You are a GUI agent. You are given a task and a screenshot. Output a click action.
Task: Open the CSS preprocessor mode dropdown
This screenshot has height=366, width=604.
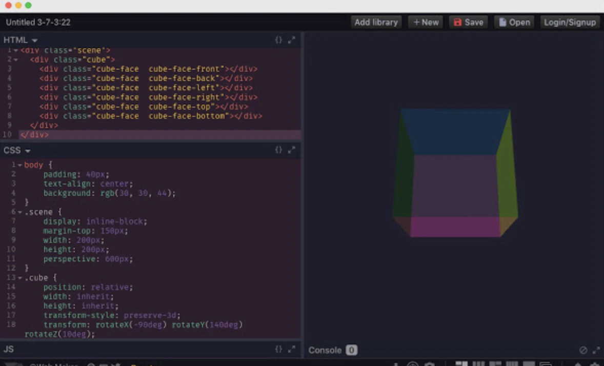tap(16, 150)
